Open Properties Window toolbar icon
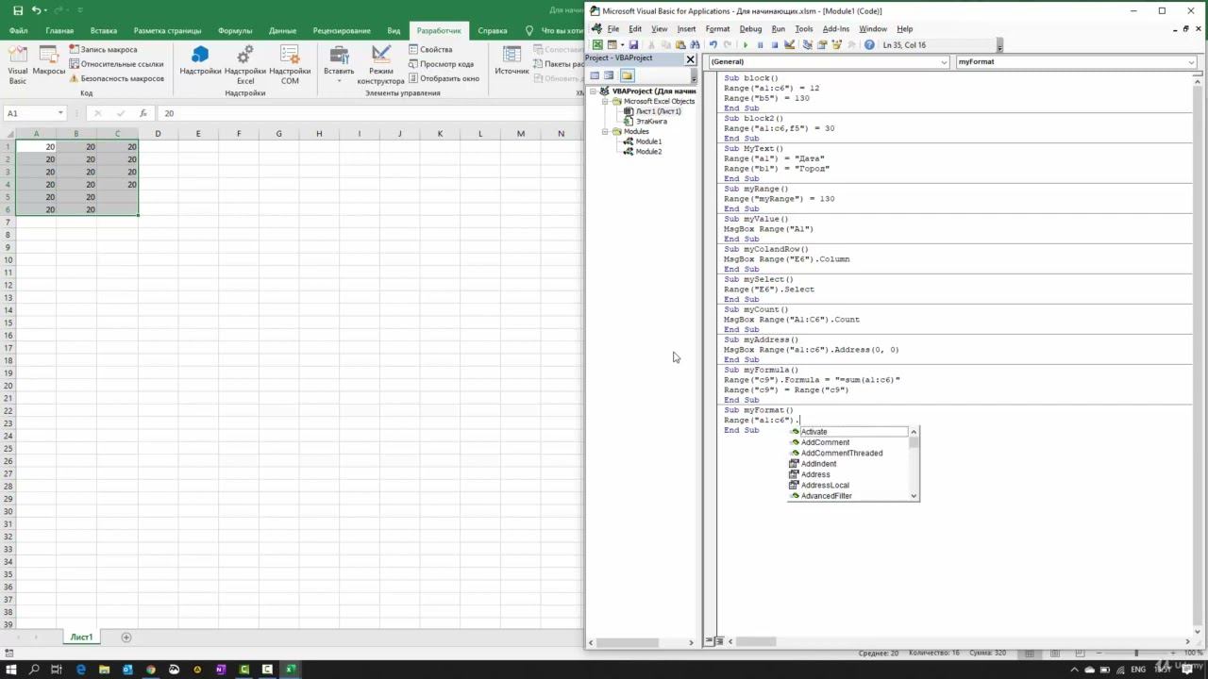Screen dimensions: 1208x679 [x=823, y=45]
